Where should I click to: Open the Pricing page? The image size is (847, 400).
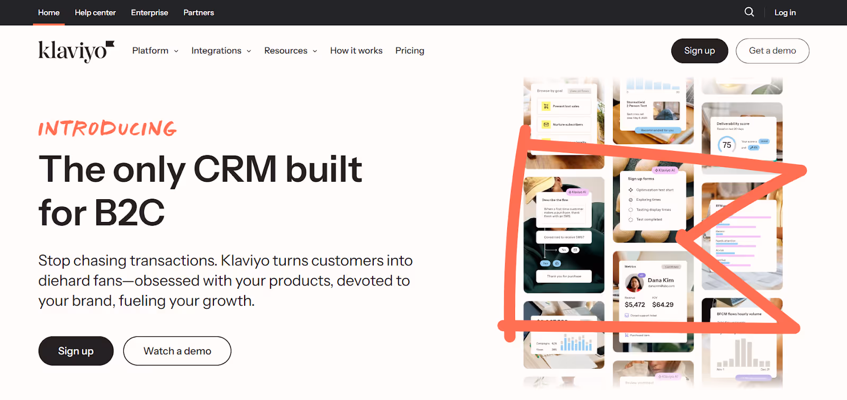(410, 50)
